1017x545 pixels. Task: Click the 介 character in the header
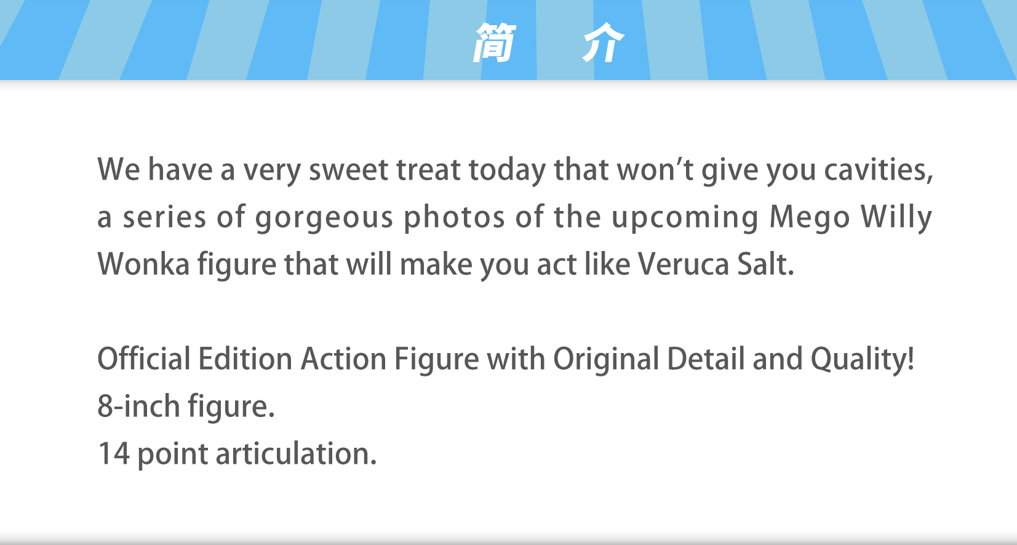pyautogui.click(x=604, y=43)
